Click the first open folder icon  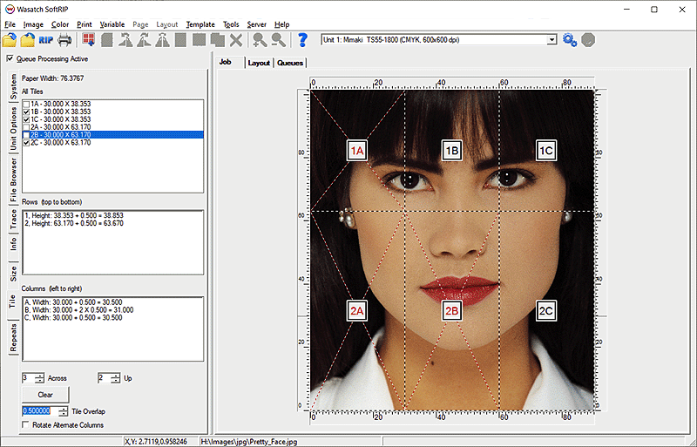(x=10, y=40)
